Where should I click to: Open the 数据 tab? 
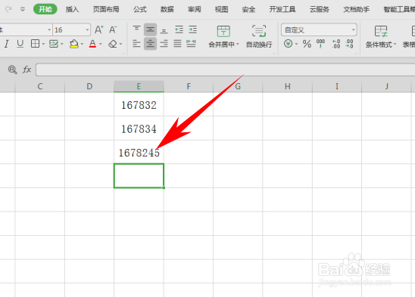(x=167, y=10)
